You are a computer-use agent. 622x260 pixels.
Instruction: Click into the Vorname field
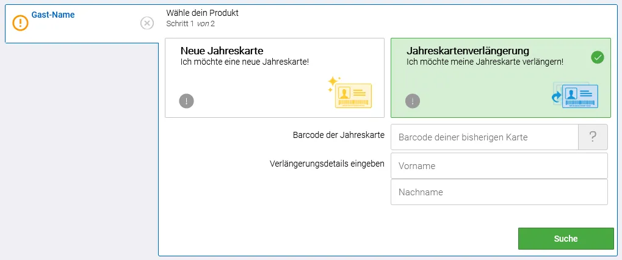[x=499, y=165]
